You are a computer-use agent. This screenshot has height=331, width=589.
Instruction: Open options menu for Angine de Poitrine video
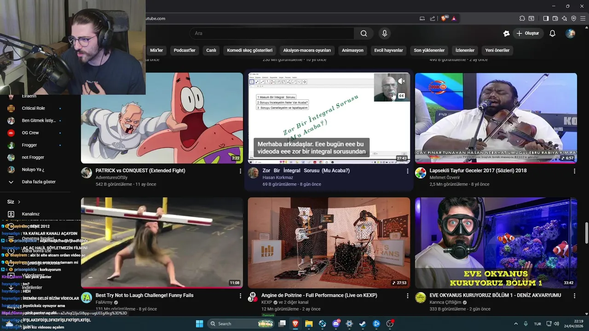(x=407, y=296)
